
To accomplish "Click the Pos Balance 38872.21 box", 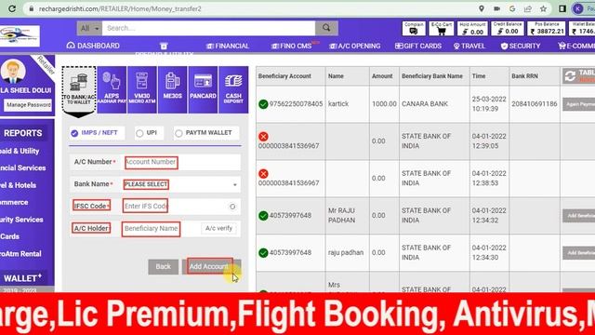I will pos(547,29).
